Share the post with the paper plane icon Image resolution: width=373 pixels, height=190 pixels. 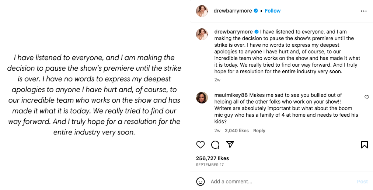click(230, 145)
